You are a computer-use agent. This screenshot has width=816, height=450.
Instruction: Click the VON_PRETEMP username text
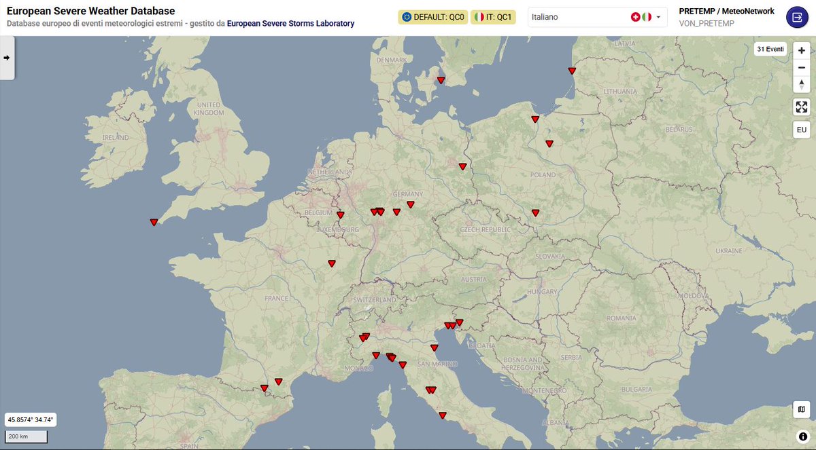(x=707, y=22)
